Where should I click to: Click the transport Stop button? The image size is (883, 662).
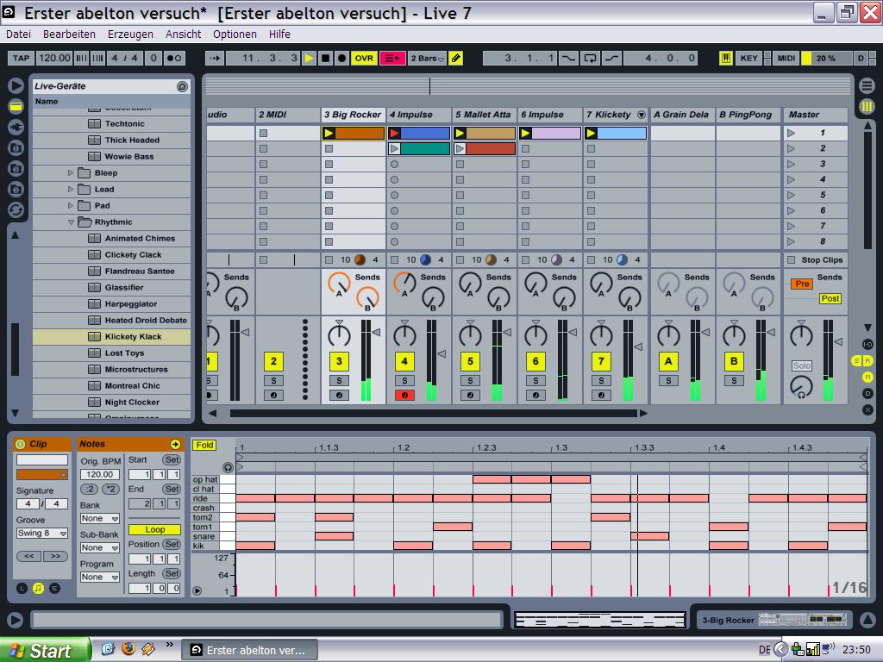tap(325, 58)
